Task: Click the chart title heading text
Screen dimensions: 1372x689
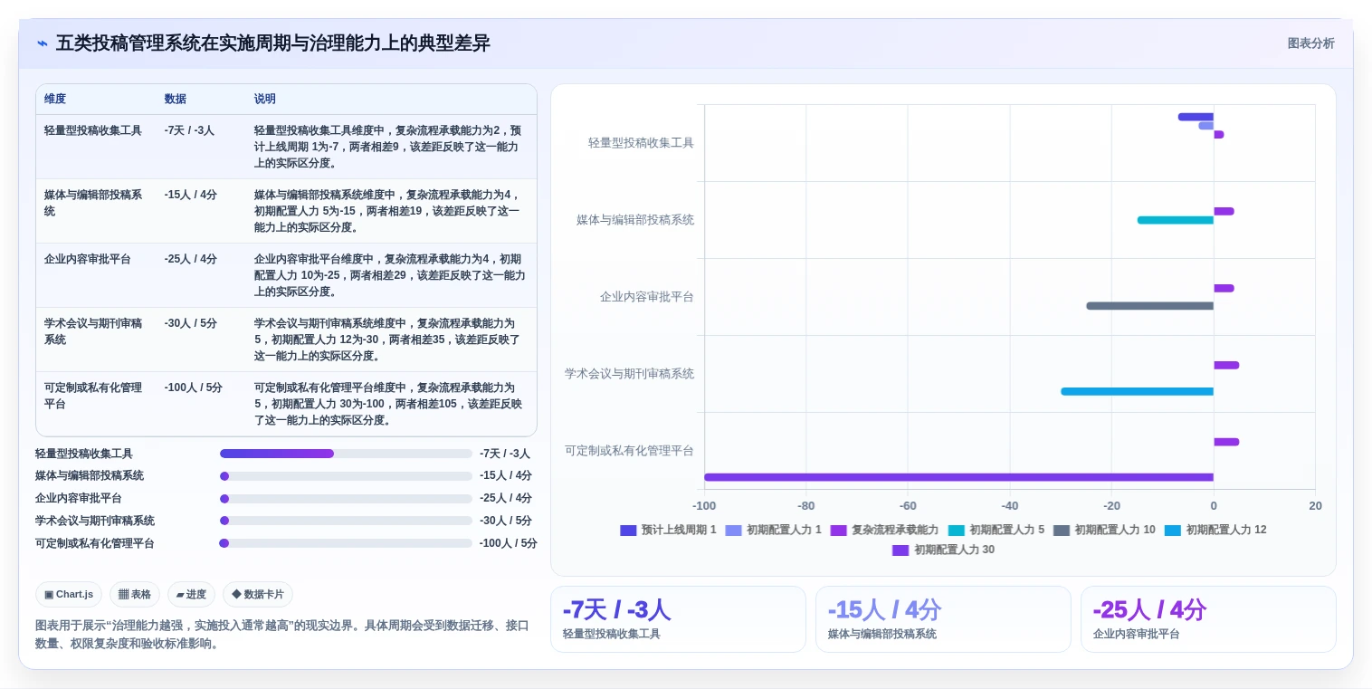Action: pyautogui.click(x=273, y=43)
